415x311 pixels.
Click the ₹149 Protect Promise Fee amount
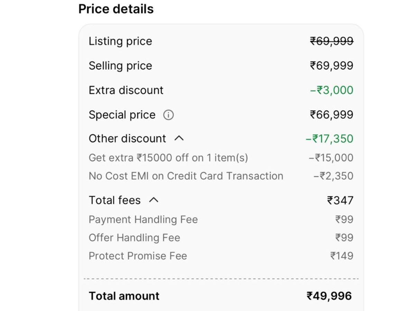pyautogui.click(x=342, y=256)
